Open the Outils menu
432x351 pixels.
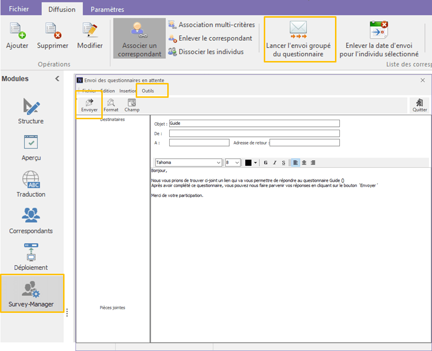click(148, 91)
